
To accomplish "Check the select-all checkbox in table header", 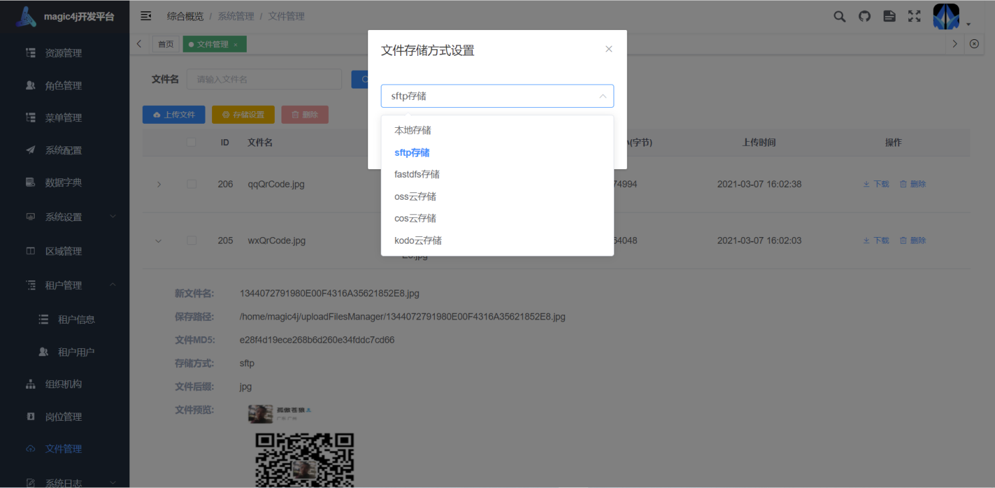I will [191, 142].
